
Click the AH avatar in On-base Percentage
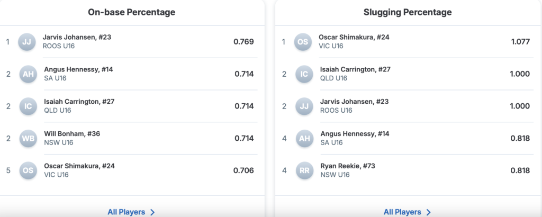click(x=28, y=74)
